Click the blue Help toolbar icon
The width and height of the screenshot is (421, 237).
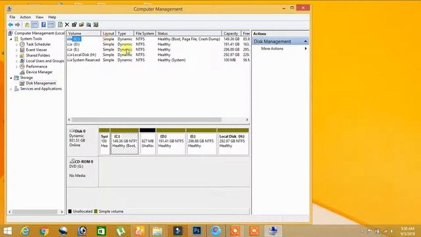tap(43, 25)
